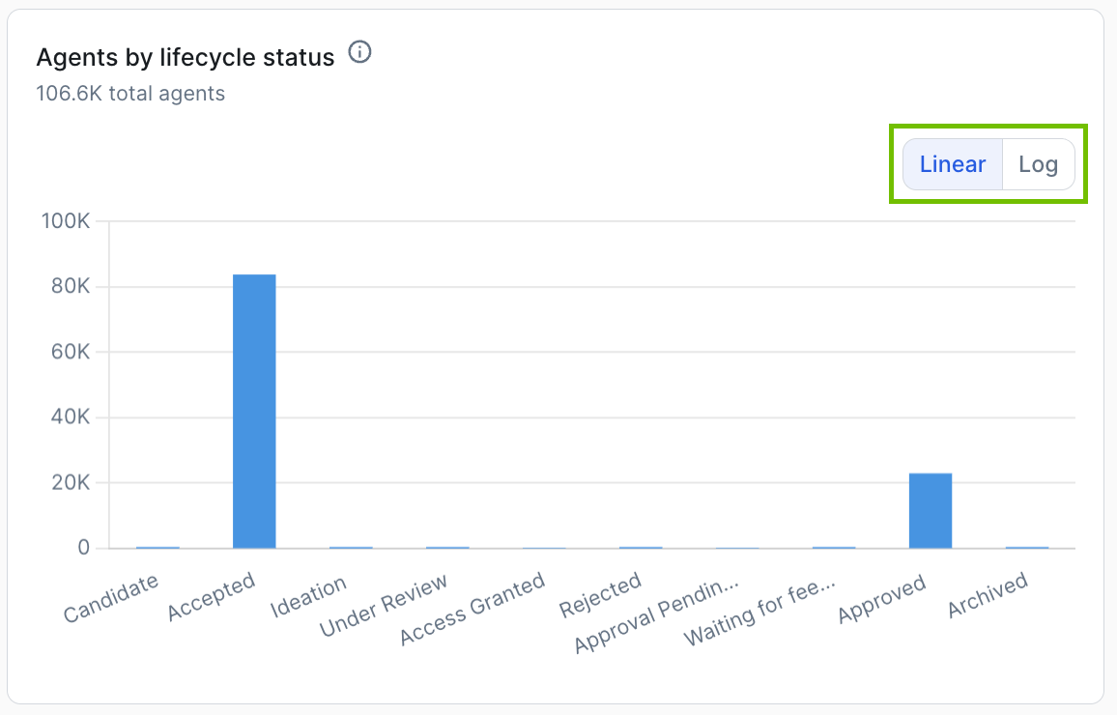Click the tall Accepted bar
This screenshot has height=715, width=1117.
pos(254,411)
